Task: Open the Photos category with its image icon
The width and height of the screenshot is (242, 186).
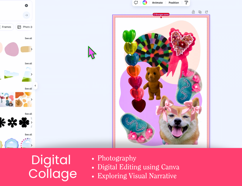Action: [19, 27]
